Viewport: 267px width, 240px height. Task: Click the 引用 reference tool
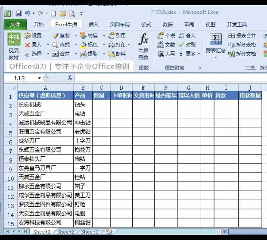point(117,36)
